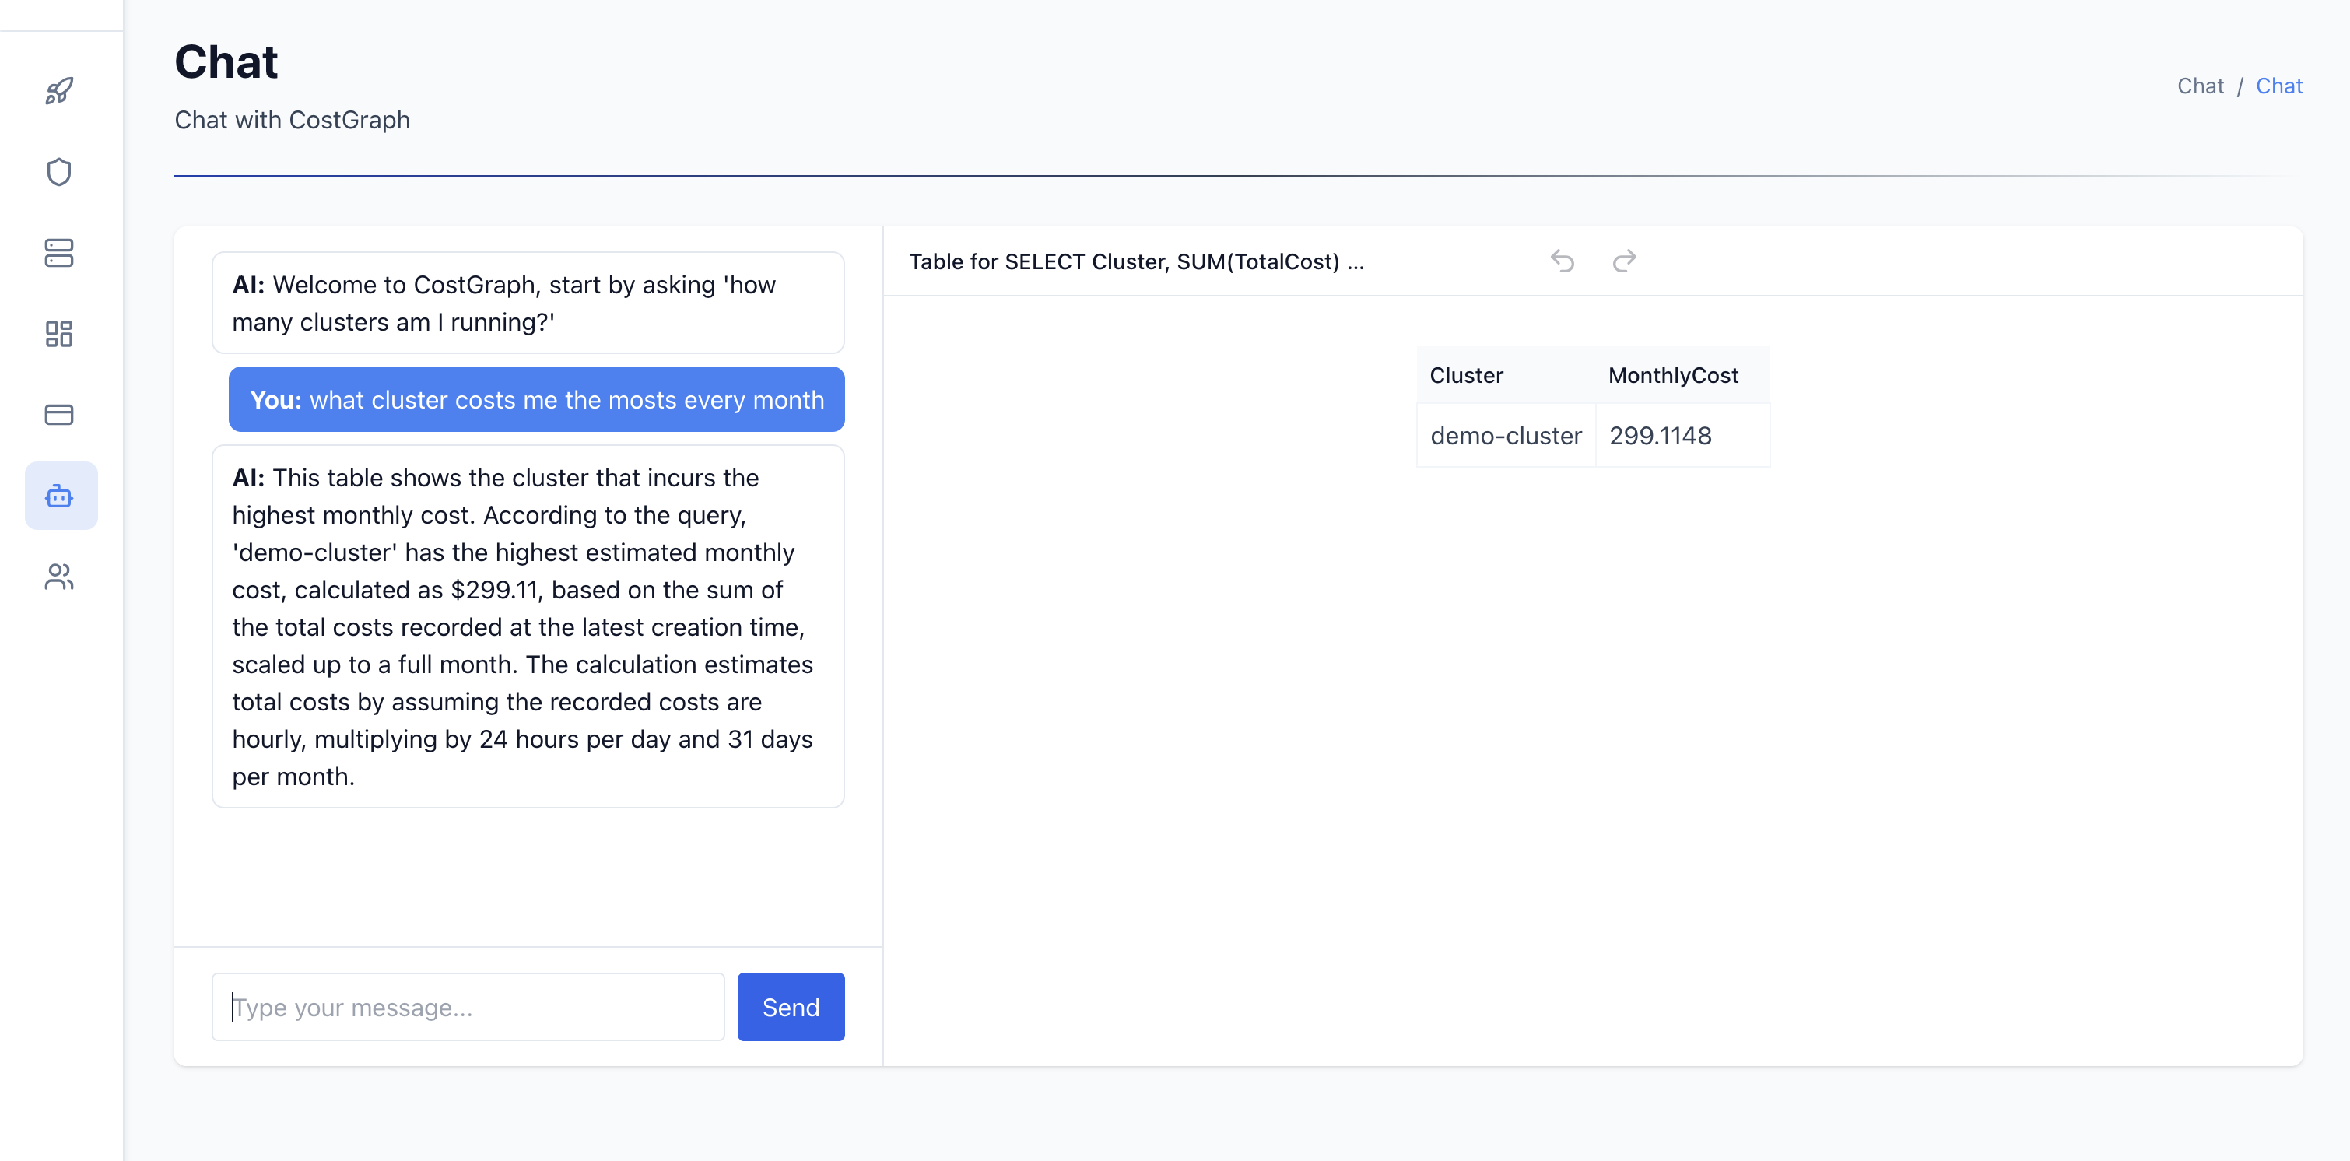Click the 'Table for SELECT Cluster' title
This screenshot has height=1161, width=2350.
click(x=1136, y=261)
